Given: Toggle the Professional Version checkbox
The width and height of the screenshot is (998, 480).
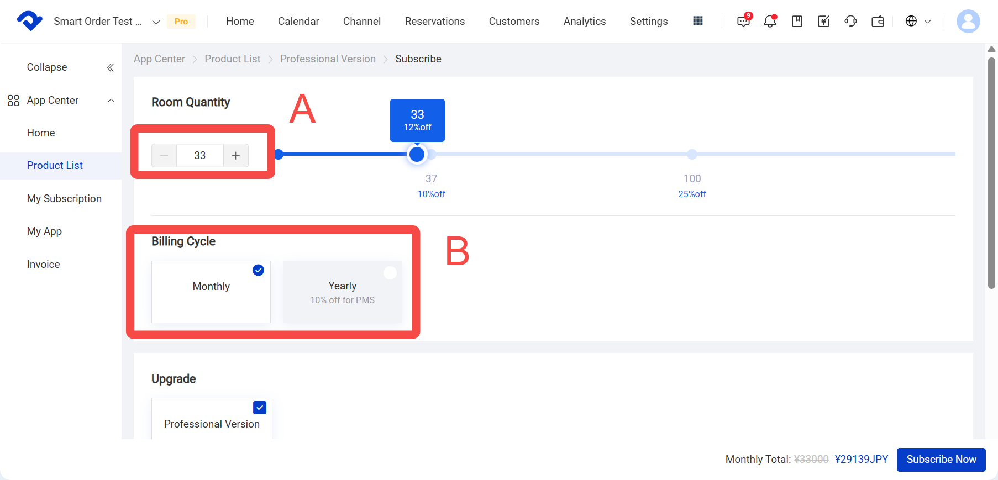Looking at the screenshot, I should click(260, 407).
